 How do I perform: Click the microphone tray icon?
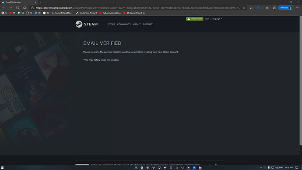[x=269, y=168]
